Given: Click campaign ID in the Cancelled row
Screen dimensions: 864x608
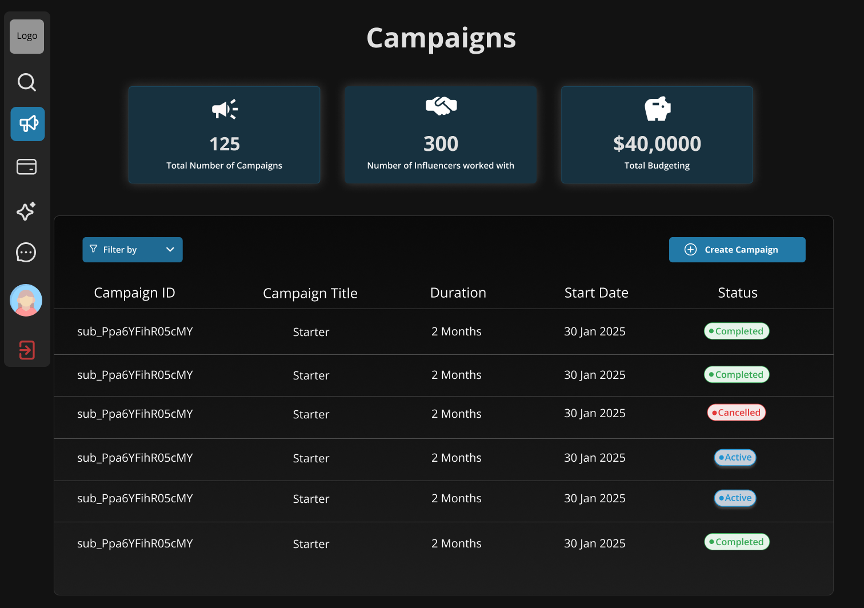Looking at the screenshot, I should click(x=135, y=414).
